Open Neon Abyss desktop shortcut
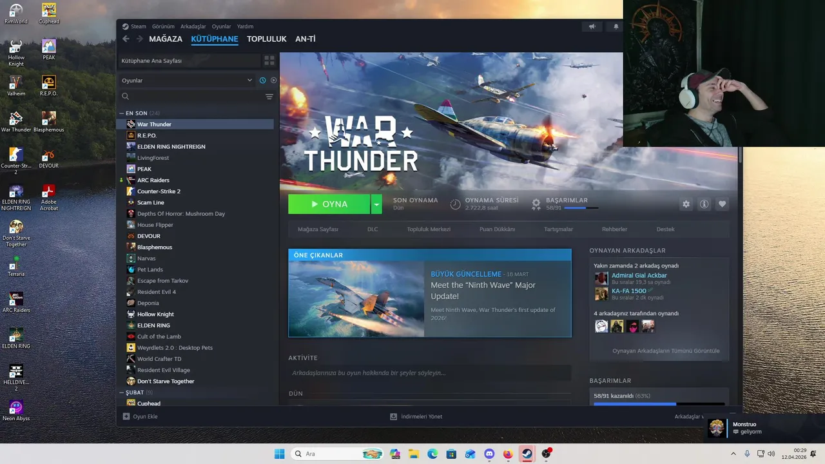825x464 pixels. [16, 411]
